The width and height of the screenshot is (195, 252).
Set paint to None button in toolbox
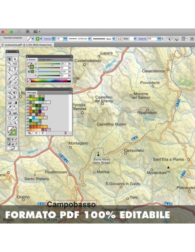16,139
